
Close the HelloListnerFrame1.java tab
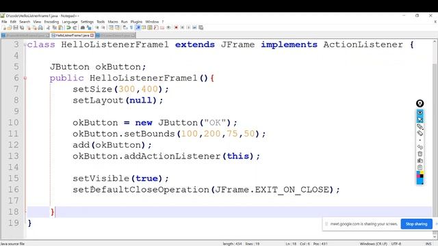(x=92, y=36)
